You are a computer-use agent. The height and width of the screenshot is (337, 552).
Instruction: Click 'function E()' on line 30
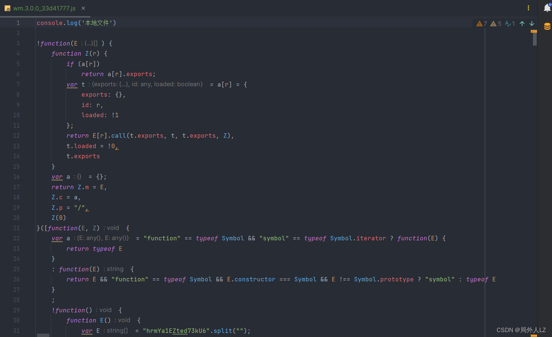[x=89, y=321]
